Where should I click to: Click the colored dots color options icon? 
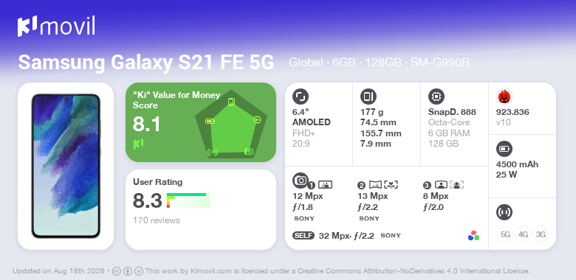tap(473, 236)
